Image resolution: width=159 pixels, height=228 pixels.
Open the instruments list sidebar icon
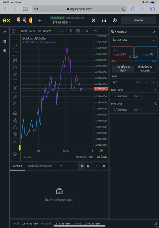[x=5, y=32]
